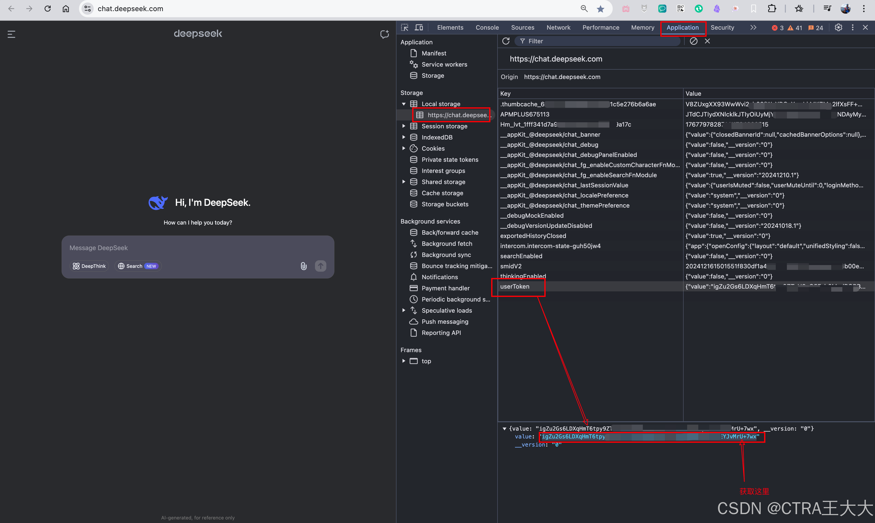Open the Memory tab
Image resolution: width=875 pixels, height=523 pixels.
click(642, 28)
